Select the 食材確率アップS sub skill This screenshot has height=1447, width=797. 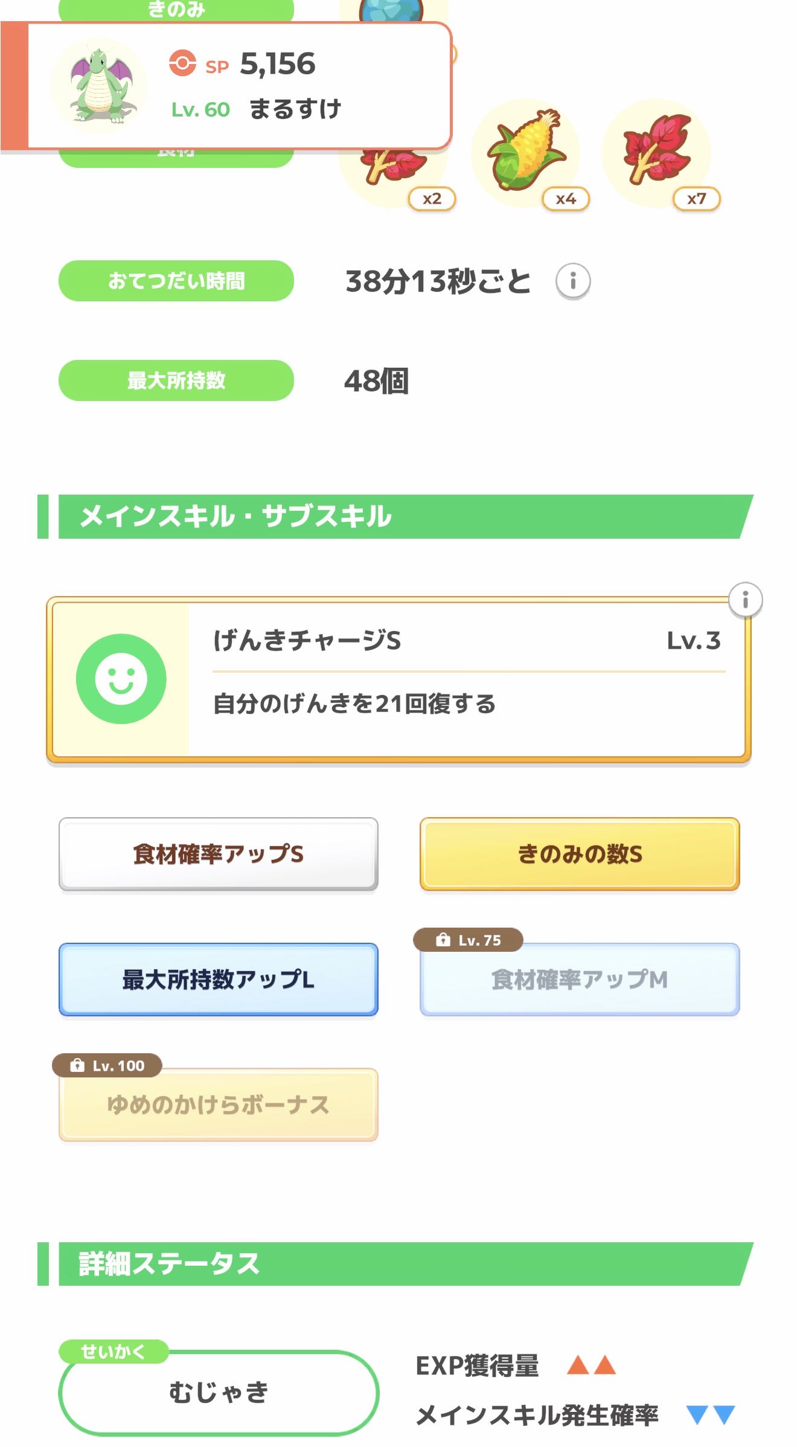pos(218,854)
